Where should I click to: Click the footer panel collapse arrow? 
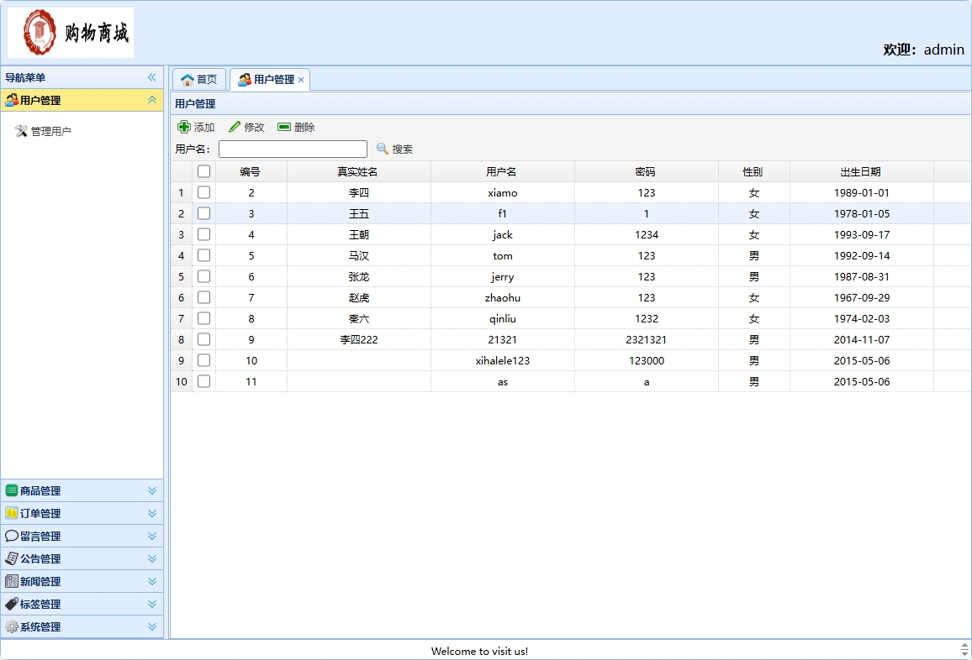964,650
